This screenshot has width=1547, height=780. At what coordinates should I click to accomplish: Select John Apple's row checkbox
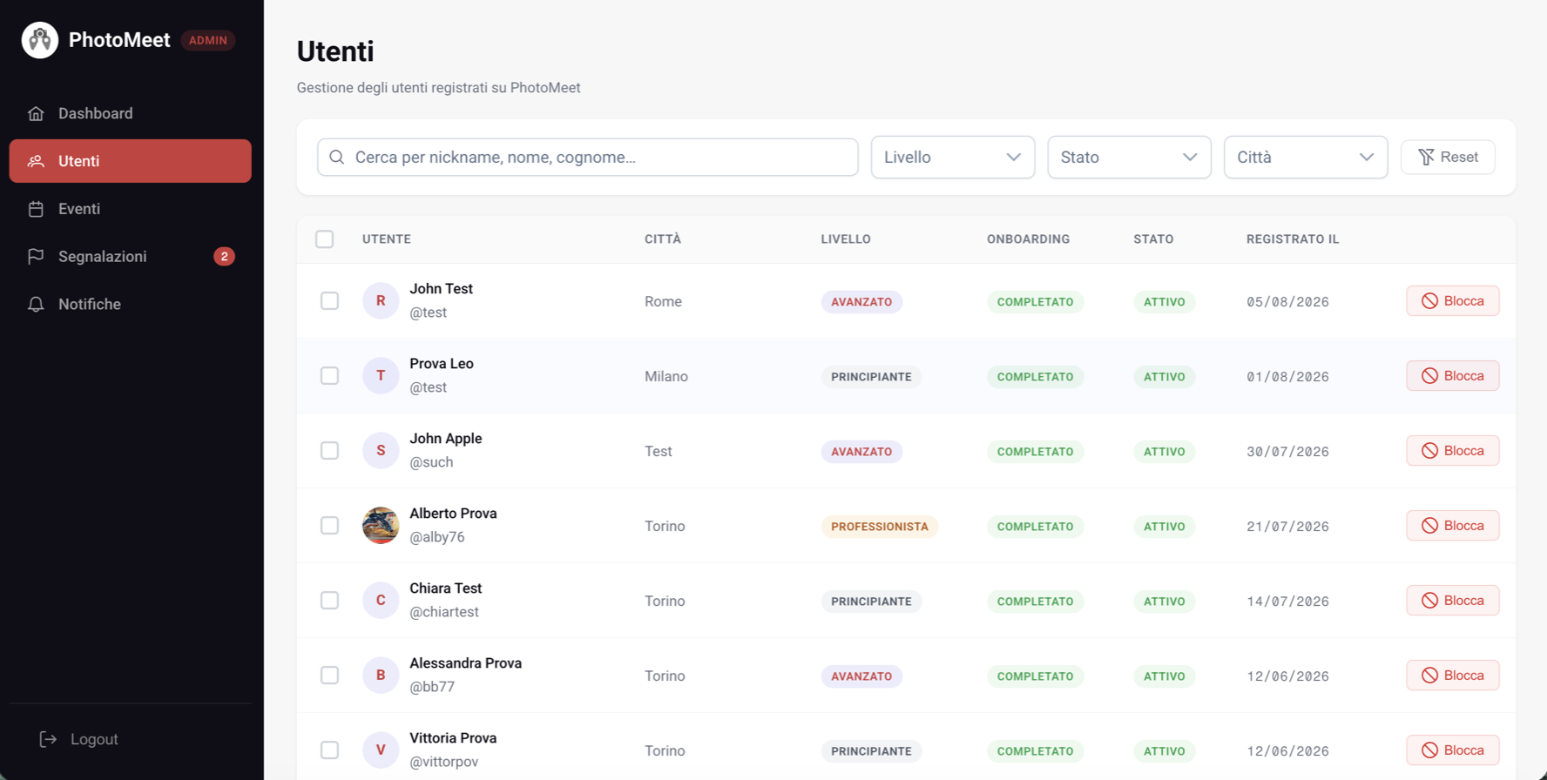point(329,451)
